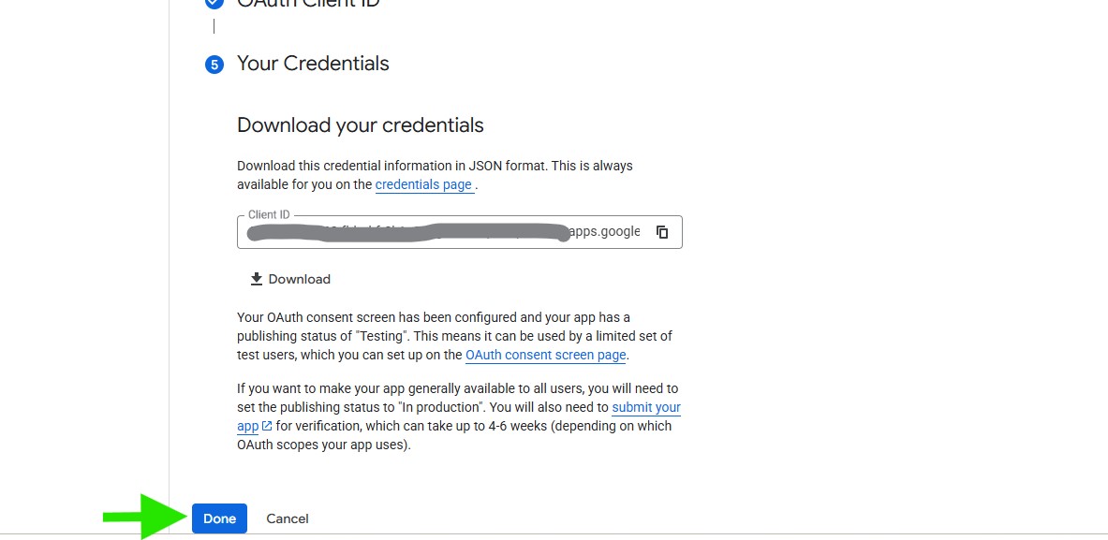Viewport: 1108px width, 540px height.
Task: Click the 'Download your credentials' heading
Action: pyautogui.click(x=360, y=125)
